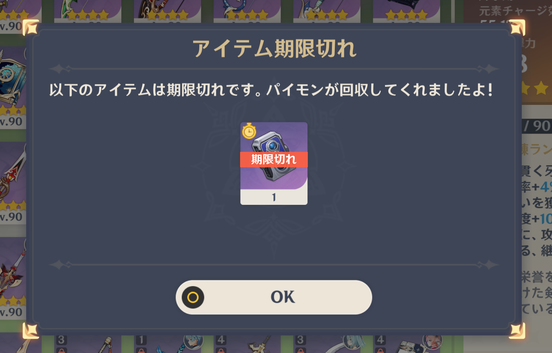Screen dimensions: 552x353
Task: Toggle the lock under bottom-left refinement 3 badge
Action: click(60, 350)
